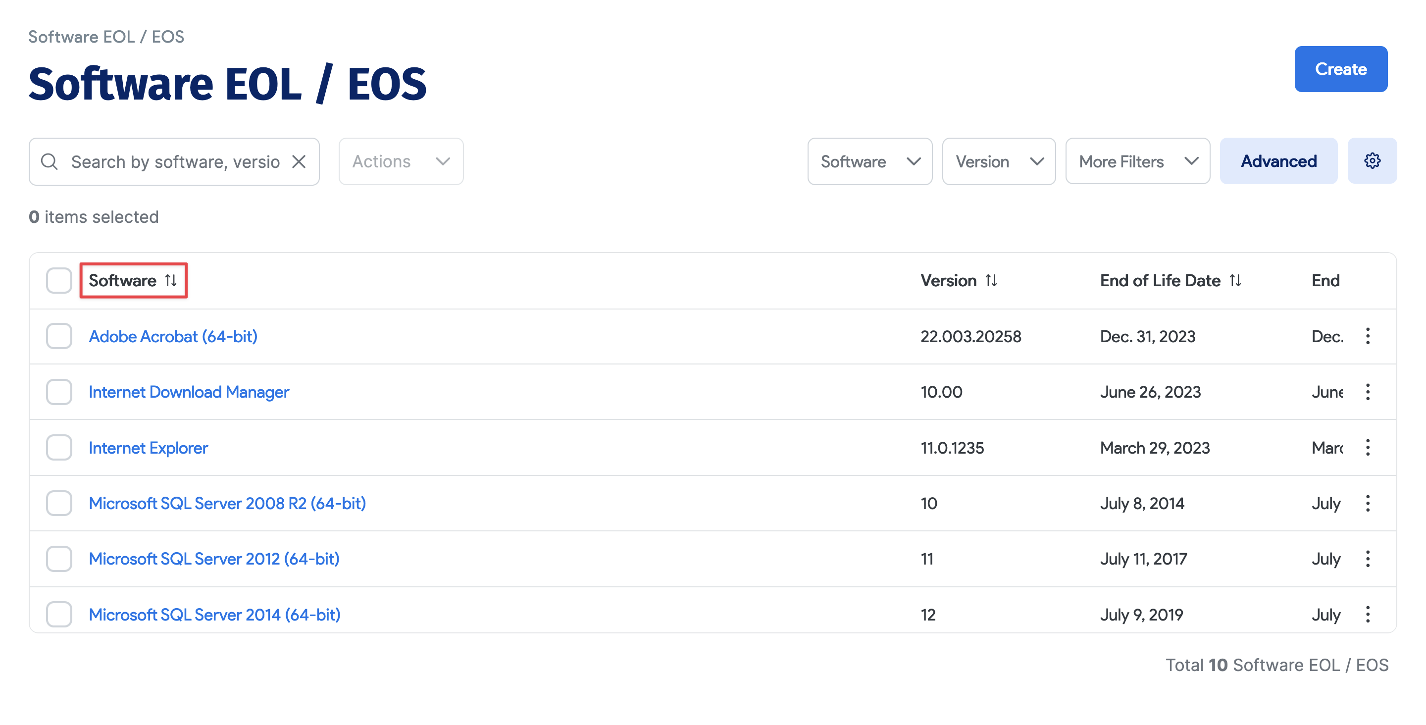Viewport: 1426px width, 725px height.
Task: Sort by End of Life Date arrows
Action: pos(1235,280)
